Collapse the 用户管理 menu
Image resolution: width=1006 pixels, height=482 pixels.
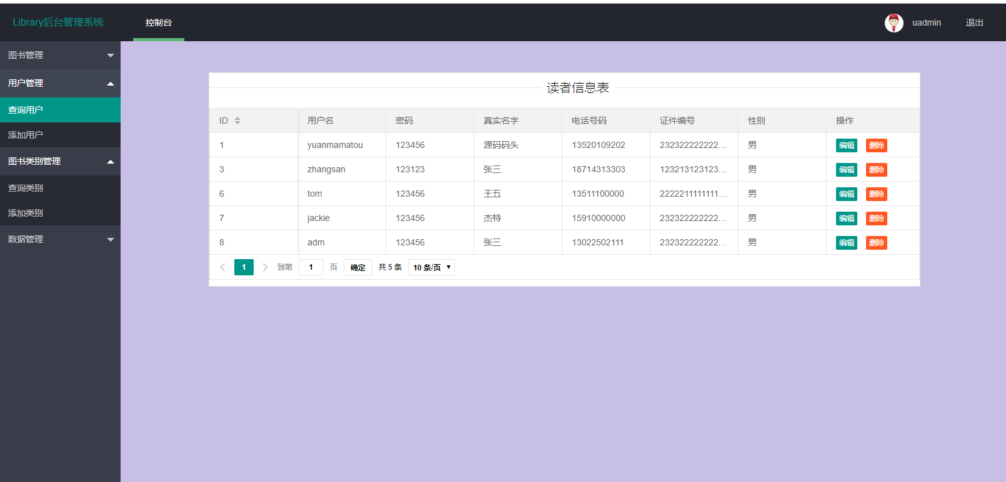60,83
